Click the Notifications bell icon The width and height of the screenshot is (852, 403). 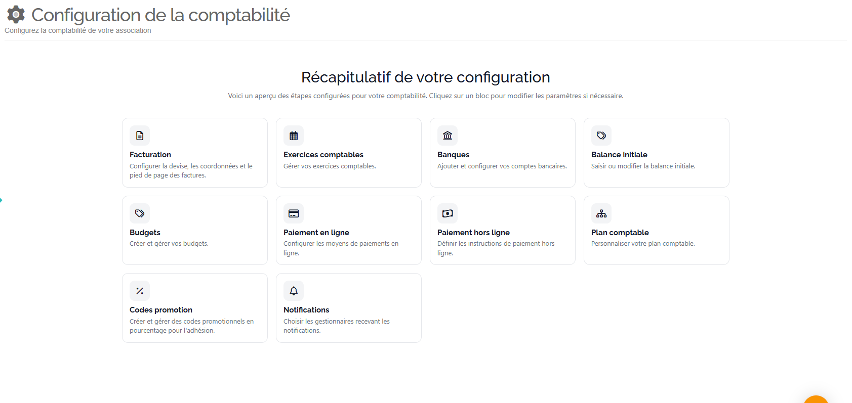(x=294, y=291)
